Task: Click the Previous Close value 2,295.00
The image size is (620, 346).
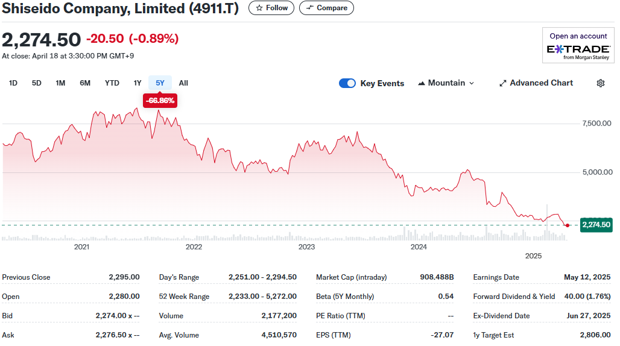Action: pyautogui.click(x=124, y=277)
